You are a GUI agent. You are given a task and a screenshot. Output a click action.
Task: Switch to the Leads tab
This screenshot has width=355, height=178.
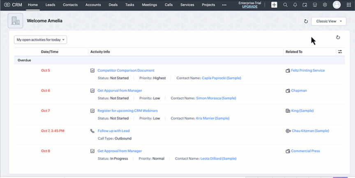pos(51,5)
